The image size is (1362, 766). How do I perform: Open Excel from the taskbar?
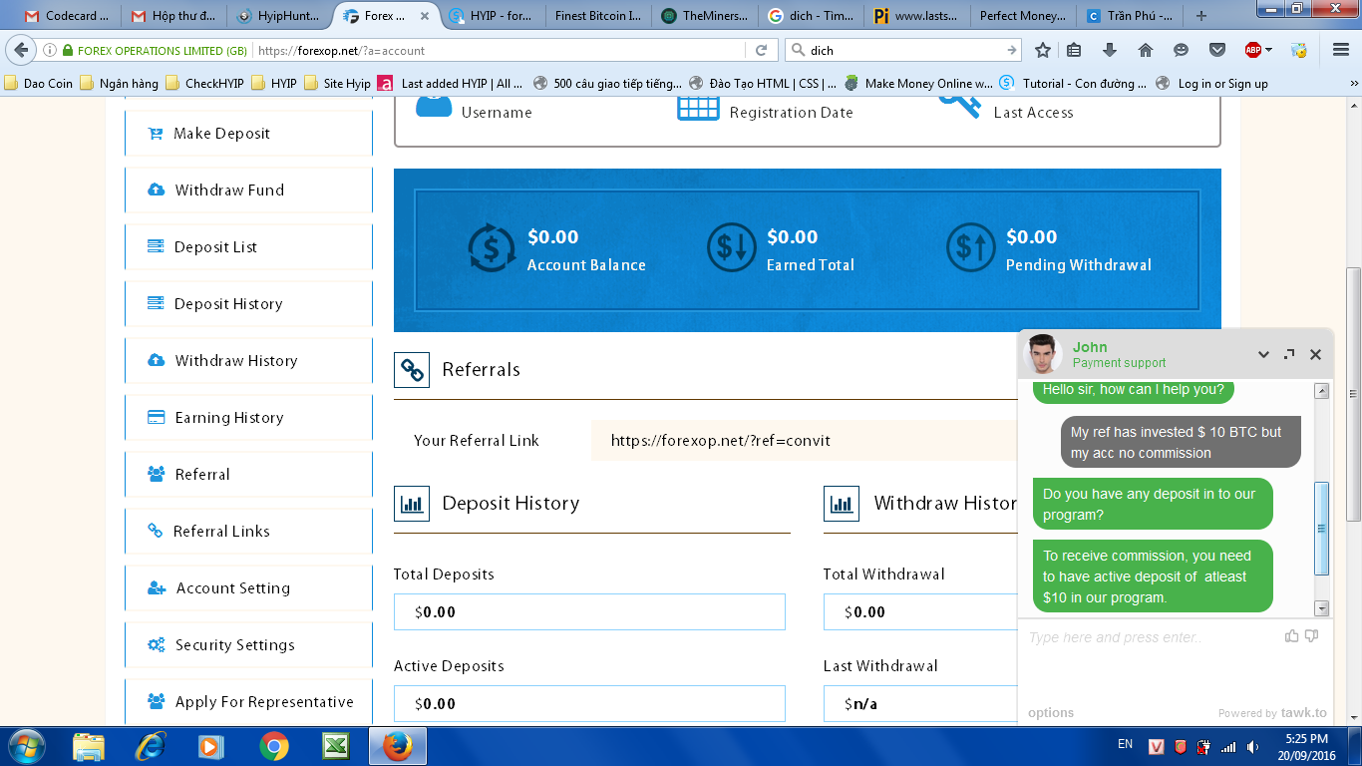pyautogui.click(x=335, y=746)
